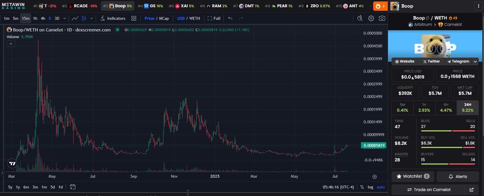The image size is (484, 196).
Task: Open the chart time zone target icon
Action: tap(375, 177)
